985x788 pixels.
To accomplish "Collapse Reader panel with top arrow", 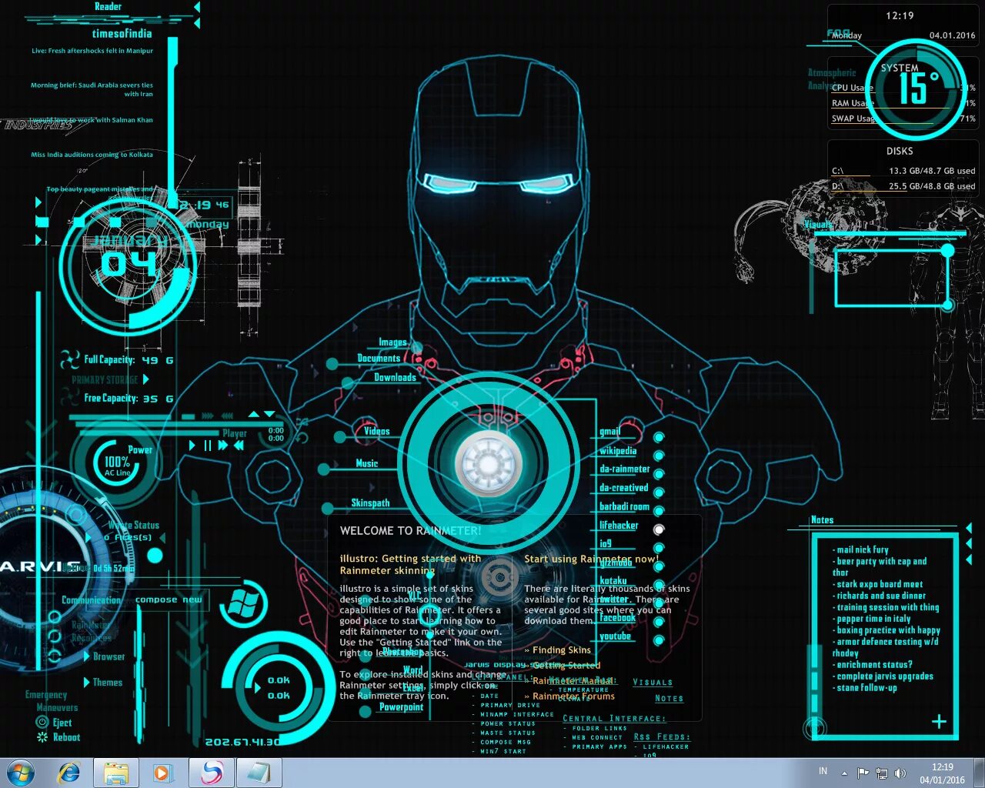I will point(197,6).
